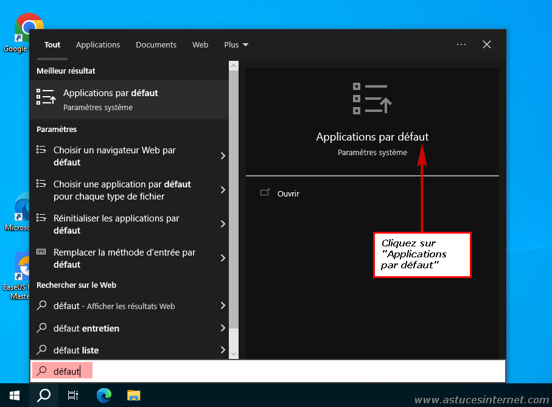This screenshot has width=552, height=407.
Task: Expand arrow for défaut entretien suggestion
Action: 223,328
